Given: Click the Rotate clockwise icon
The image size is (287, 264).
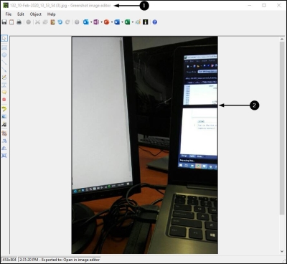Looking at the screenshot, I should [4, 141].
